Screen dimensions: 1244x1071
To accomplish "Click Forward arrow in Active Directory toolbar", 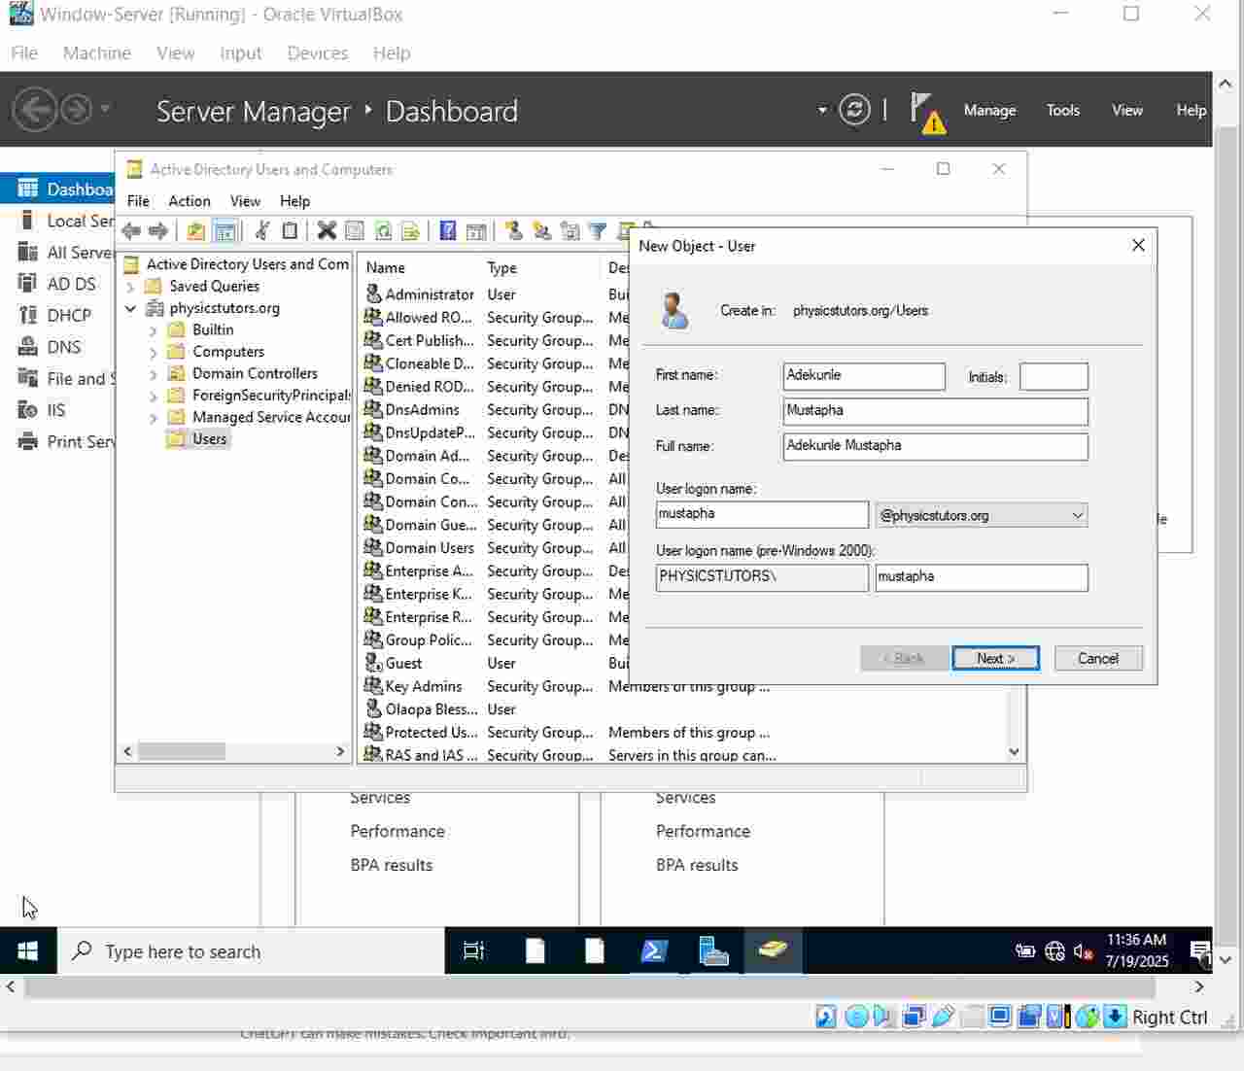I will (157, 231).
